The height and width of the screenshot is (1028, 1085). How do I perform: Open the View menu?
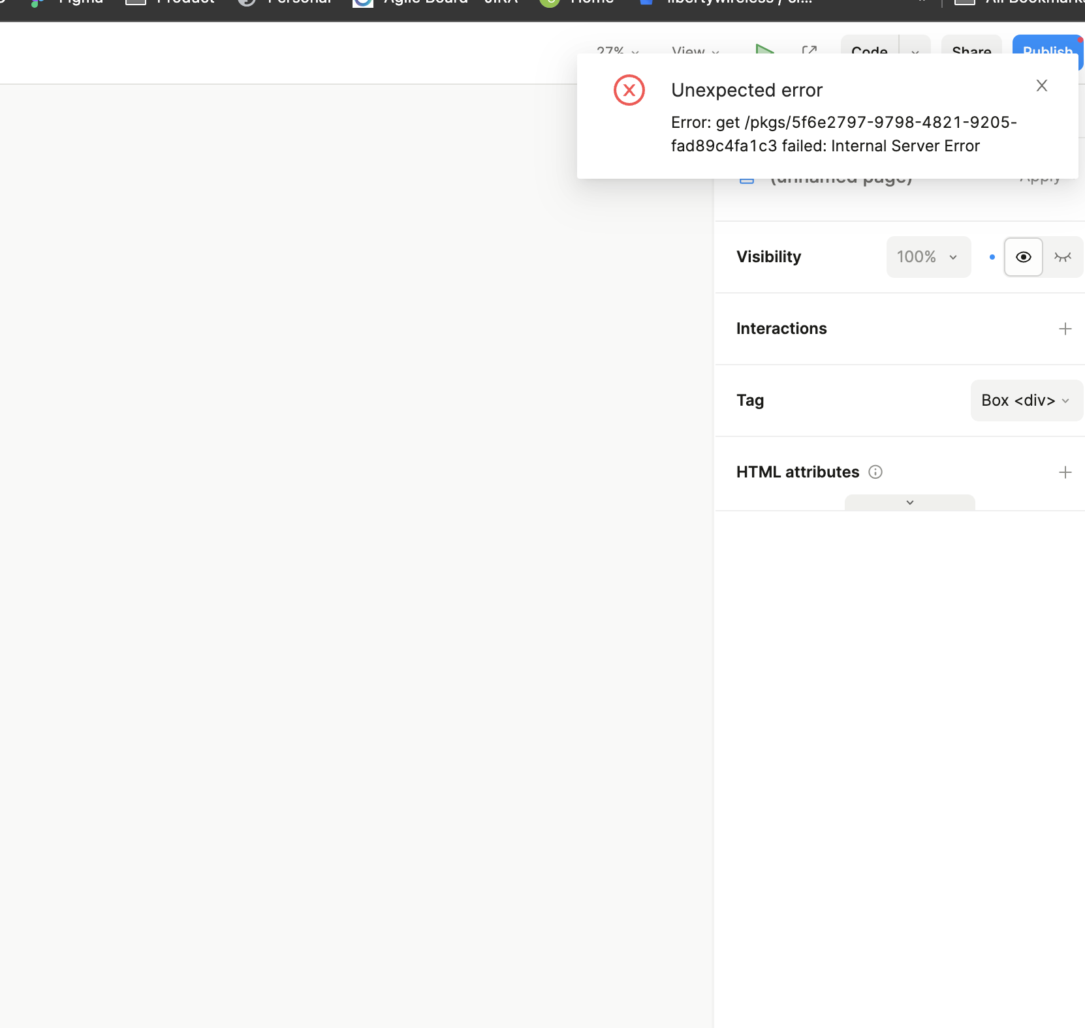pyautogui.click(x=695, y=50)
